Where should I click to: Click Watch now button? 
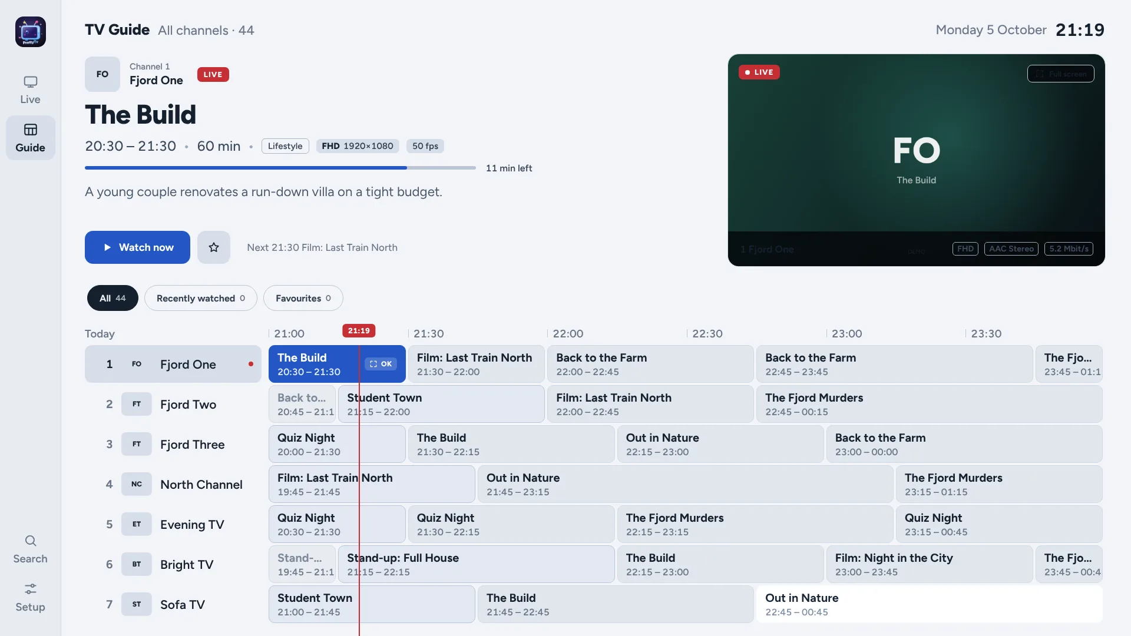(x=137, y=247)
